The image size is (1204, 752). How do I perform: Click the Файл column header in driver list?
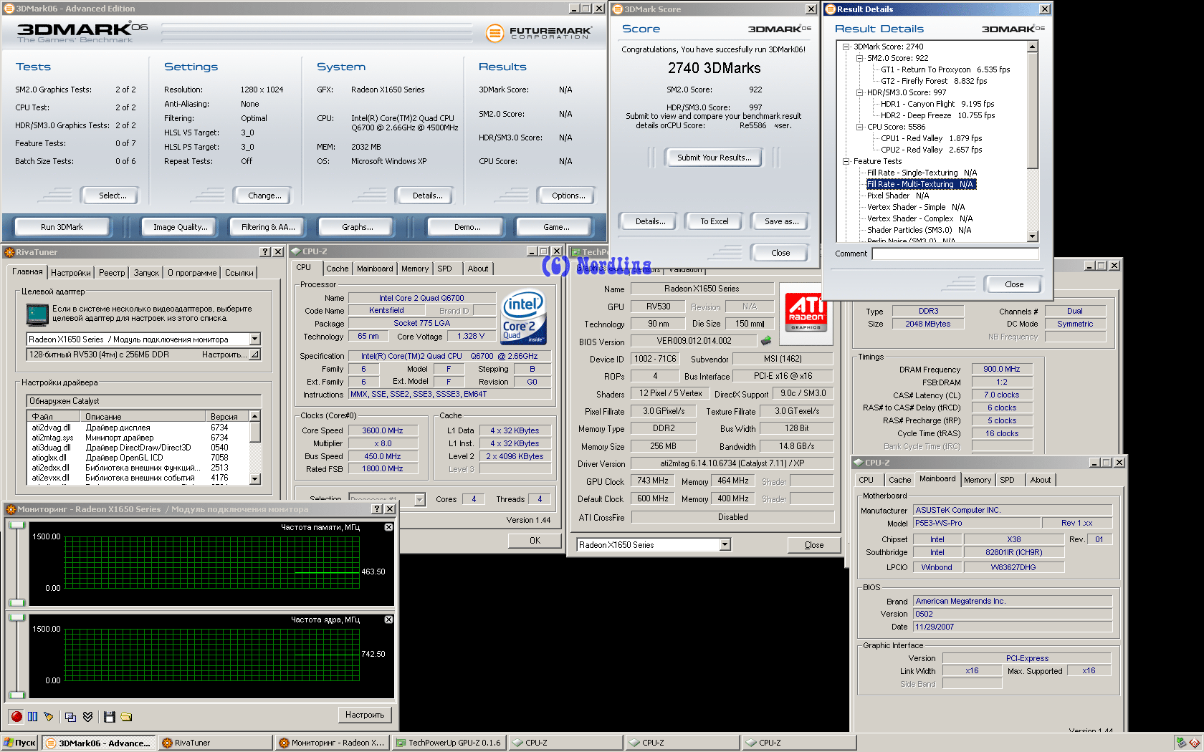(x=54, y=416)
